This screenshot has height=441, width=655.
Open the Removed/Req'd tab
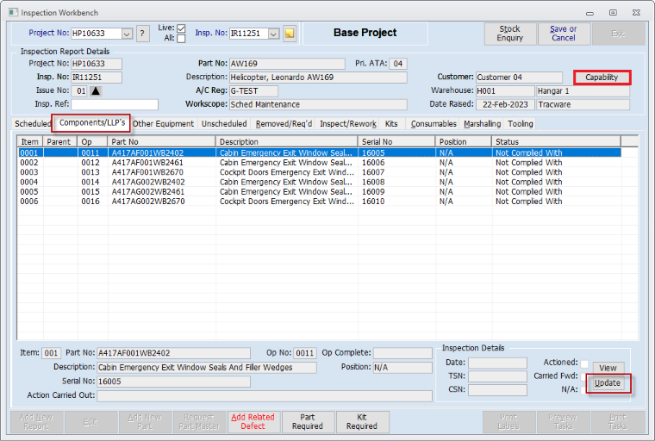coord(284,124)
